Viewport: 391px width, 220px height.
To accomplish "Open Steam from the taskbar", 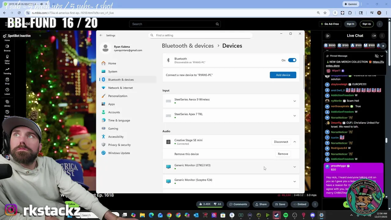I will click(276, 215).
